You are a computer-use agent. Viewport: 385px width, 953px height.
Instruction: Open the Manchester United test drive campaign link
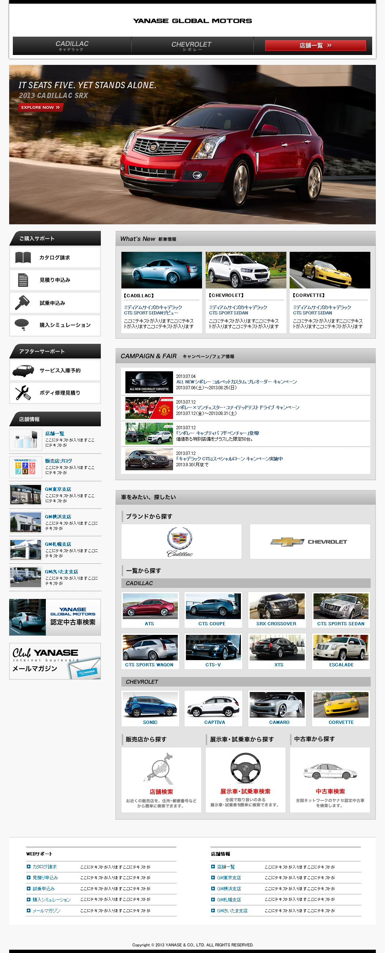237,407
